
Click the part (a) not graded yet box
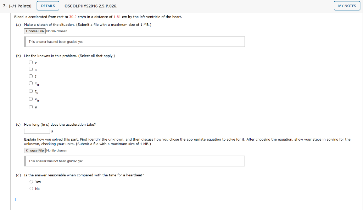(x=134, y=42)
